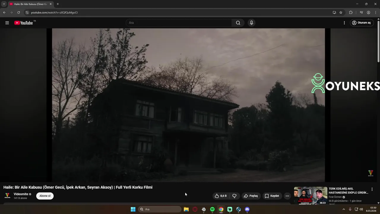Open Discord from taskbar
Screen dimensions: 380x214
click(x=247, y=209)
